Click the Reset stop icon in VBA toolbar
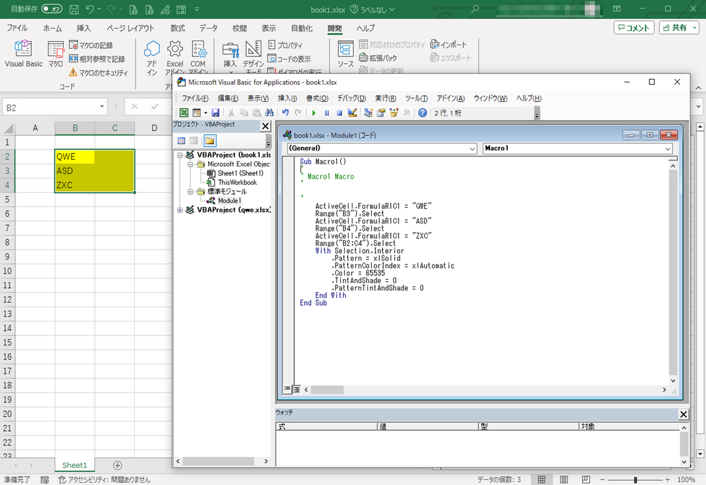The height and width of the screenshot is (485, 706). point(339,113)
